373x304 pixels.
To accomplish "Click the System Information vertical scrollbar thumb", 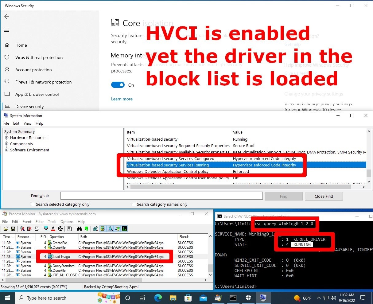I will click(x=369, y=173).
